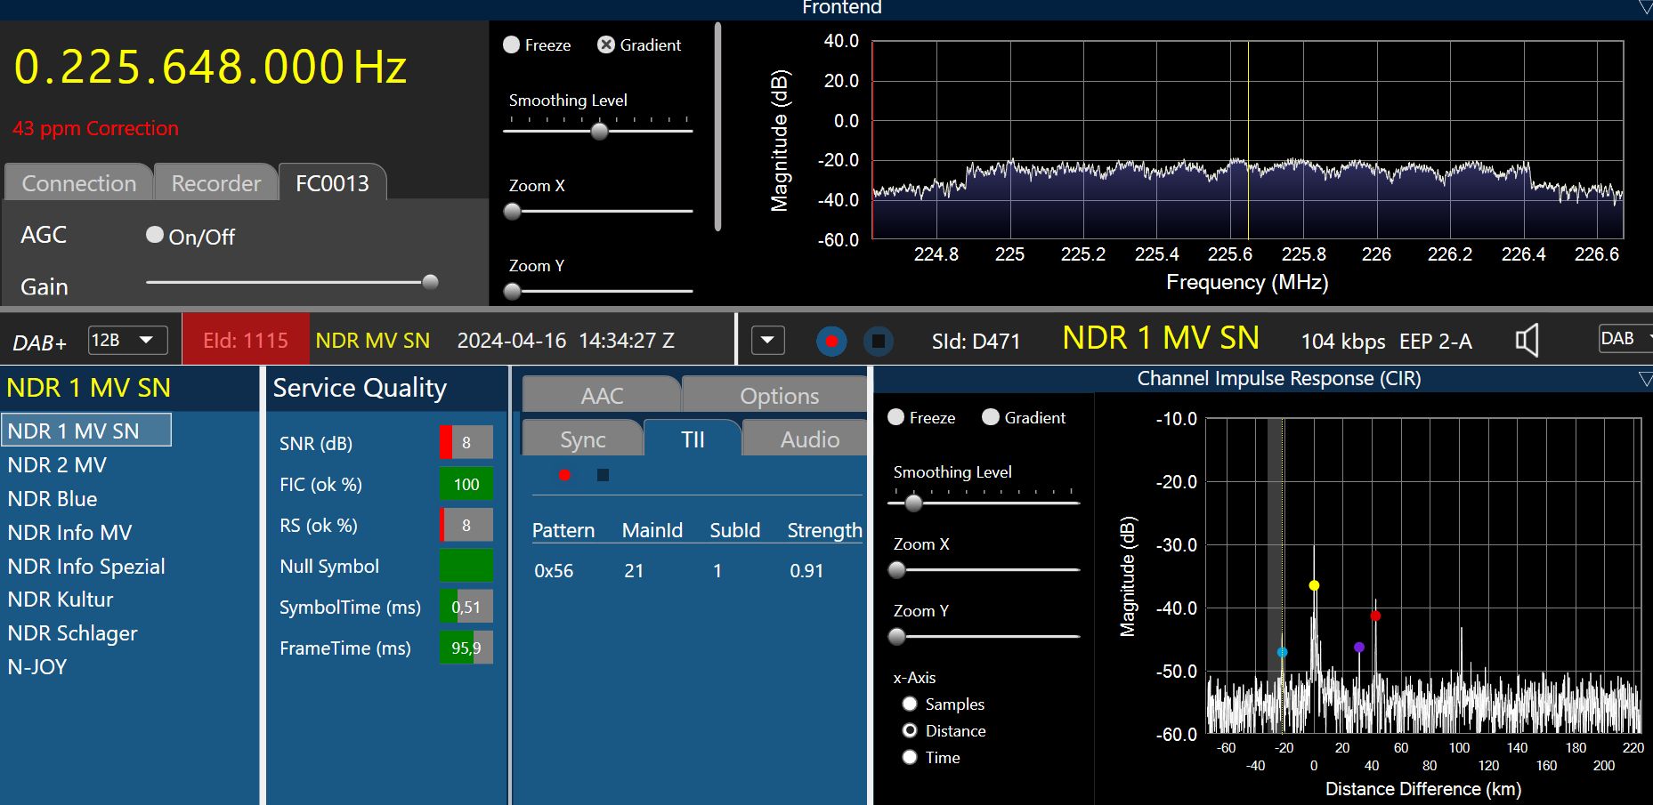Enable Freeze for the spectrum display
The height and width of the screenshot is (805, 1653).
(x=512, y=45)
